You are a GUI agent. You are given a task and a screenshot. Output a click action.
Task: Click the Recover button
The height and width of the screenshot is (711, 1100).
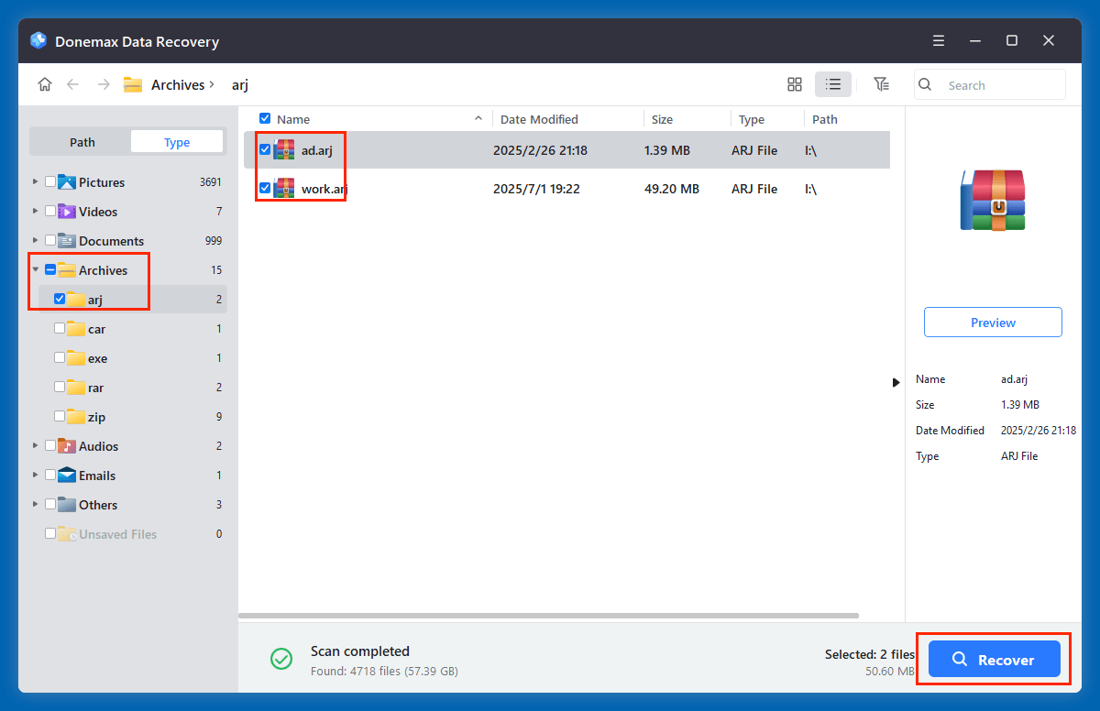coord(993,659)
